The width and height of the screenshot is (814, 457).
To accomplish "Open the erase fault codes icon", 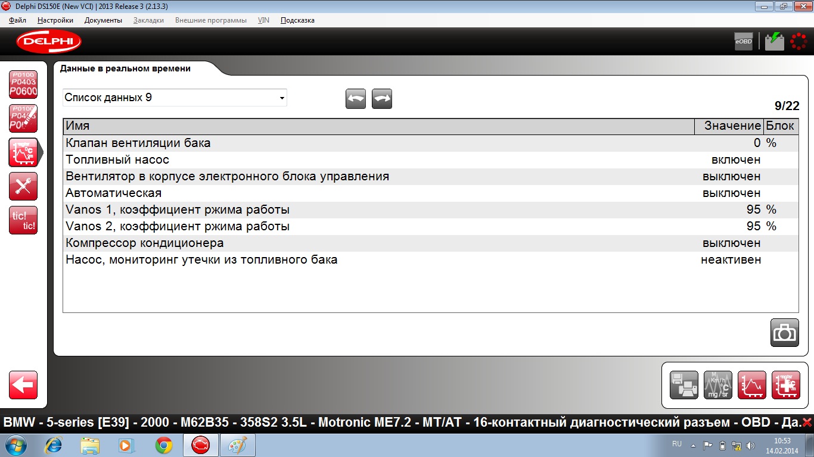I will pos(23,118).
